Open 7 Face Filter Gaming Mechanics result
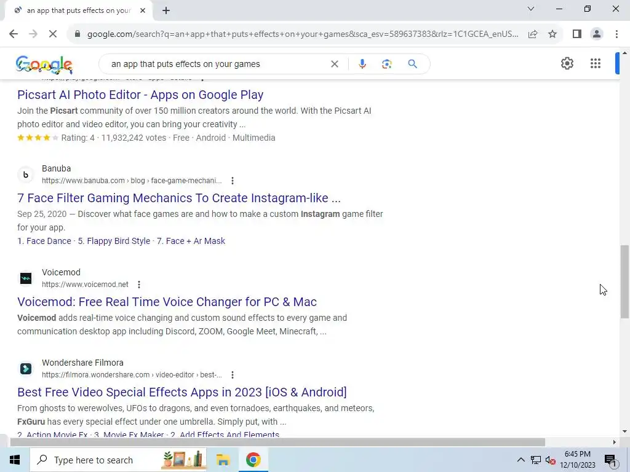630x472 pixels. pos(179,198)
